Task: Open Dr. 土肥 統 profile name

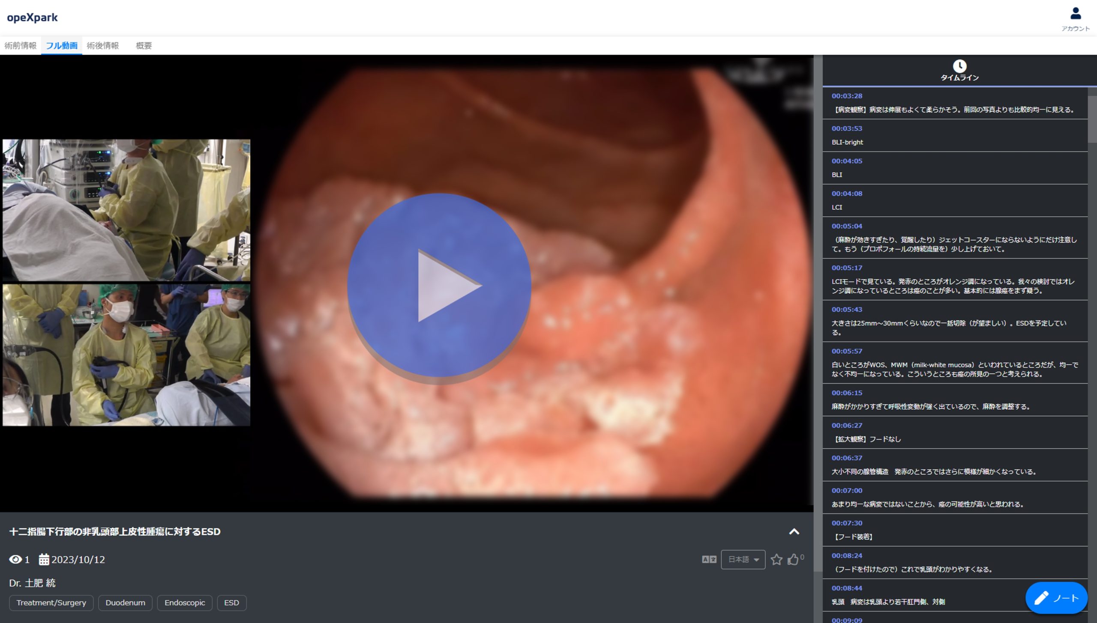Action: pyautogui.click(x=32, y=583)
